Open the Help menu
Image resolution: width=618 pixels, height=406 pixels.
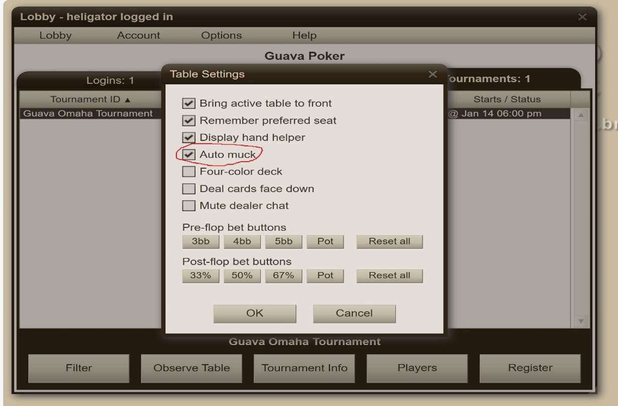[304, 35]
